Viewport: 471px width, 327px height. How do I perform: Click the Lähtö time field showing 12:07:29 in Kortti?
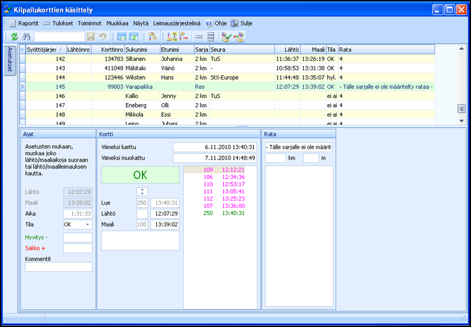coord(165,214)
